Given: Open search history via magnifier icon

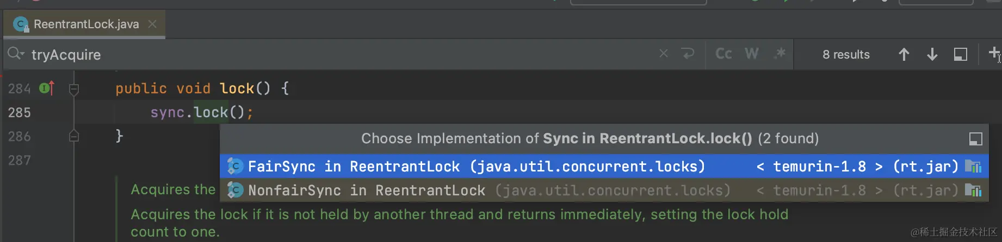Looking at the screenshot, I should click(15, 54).
